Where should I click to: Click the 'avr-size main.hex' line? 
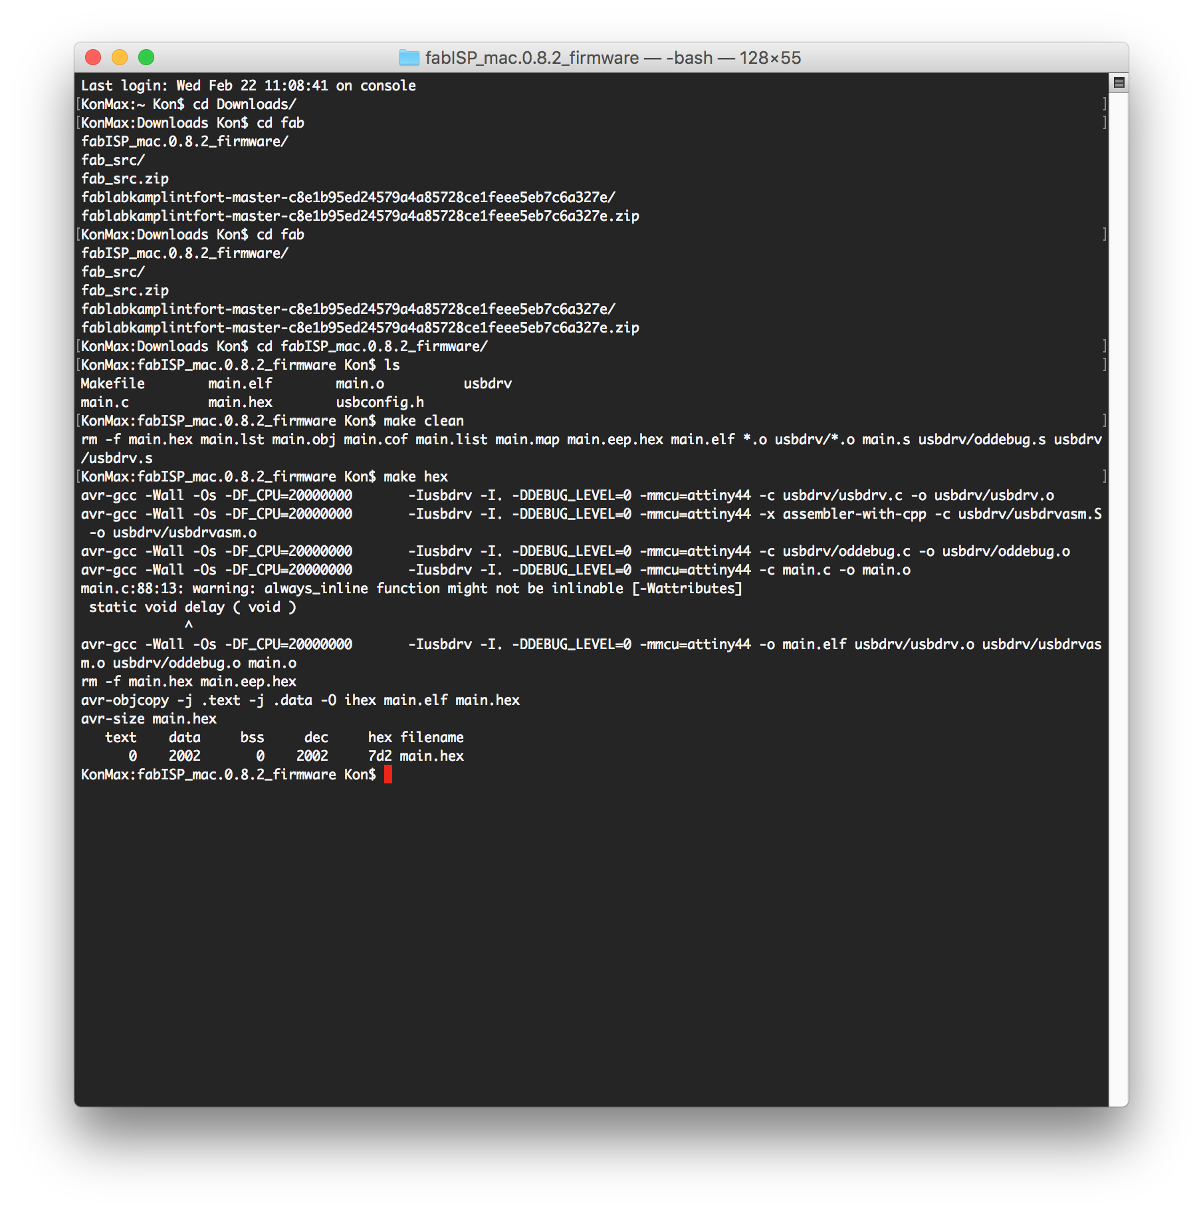[149, 719]
